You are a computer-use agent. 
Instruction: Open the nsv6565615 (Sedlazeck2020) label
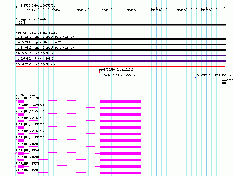36,53
